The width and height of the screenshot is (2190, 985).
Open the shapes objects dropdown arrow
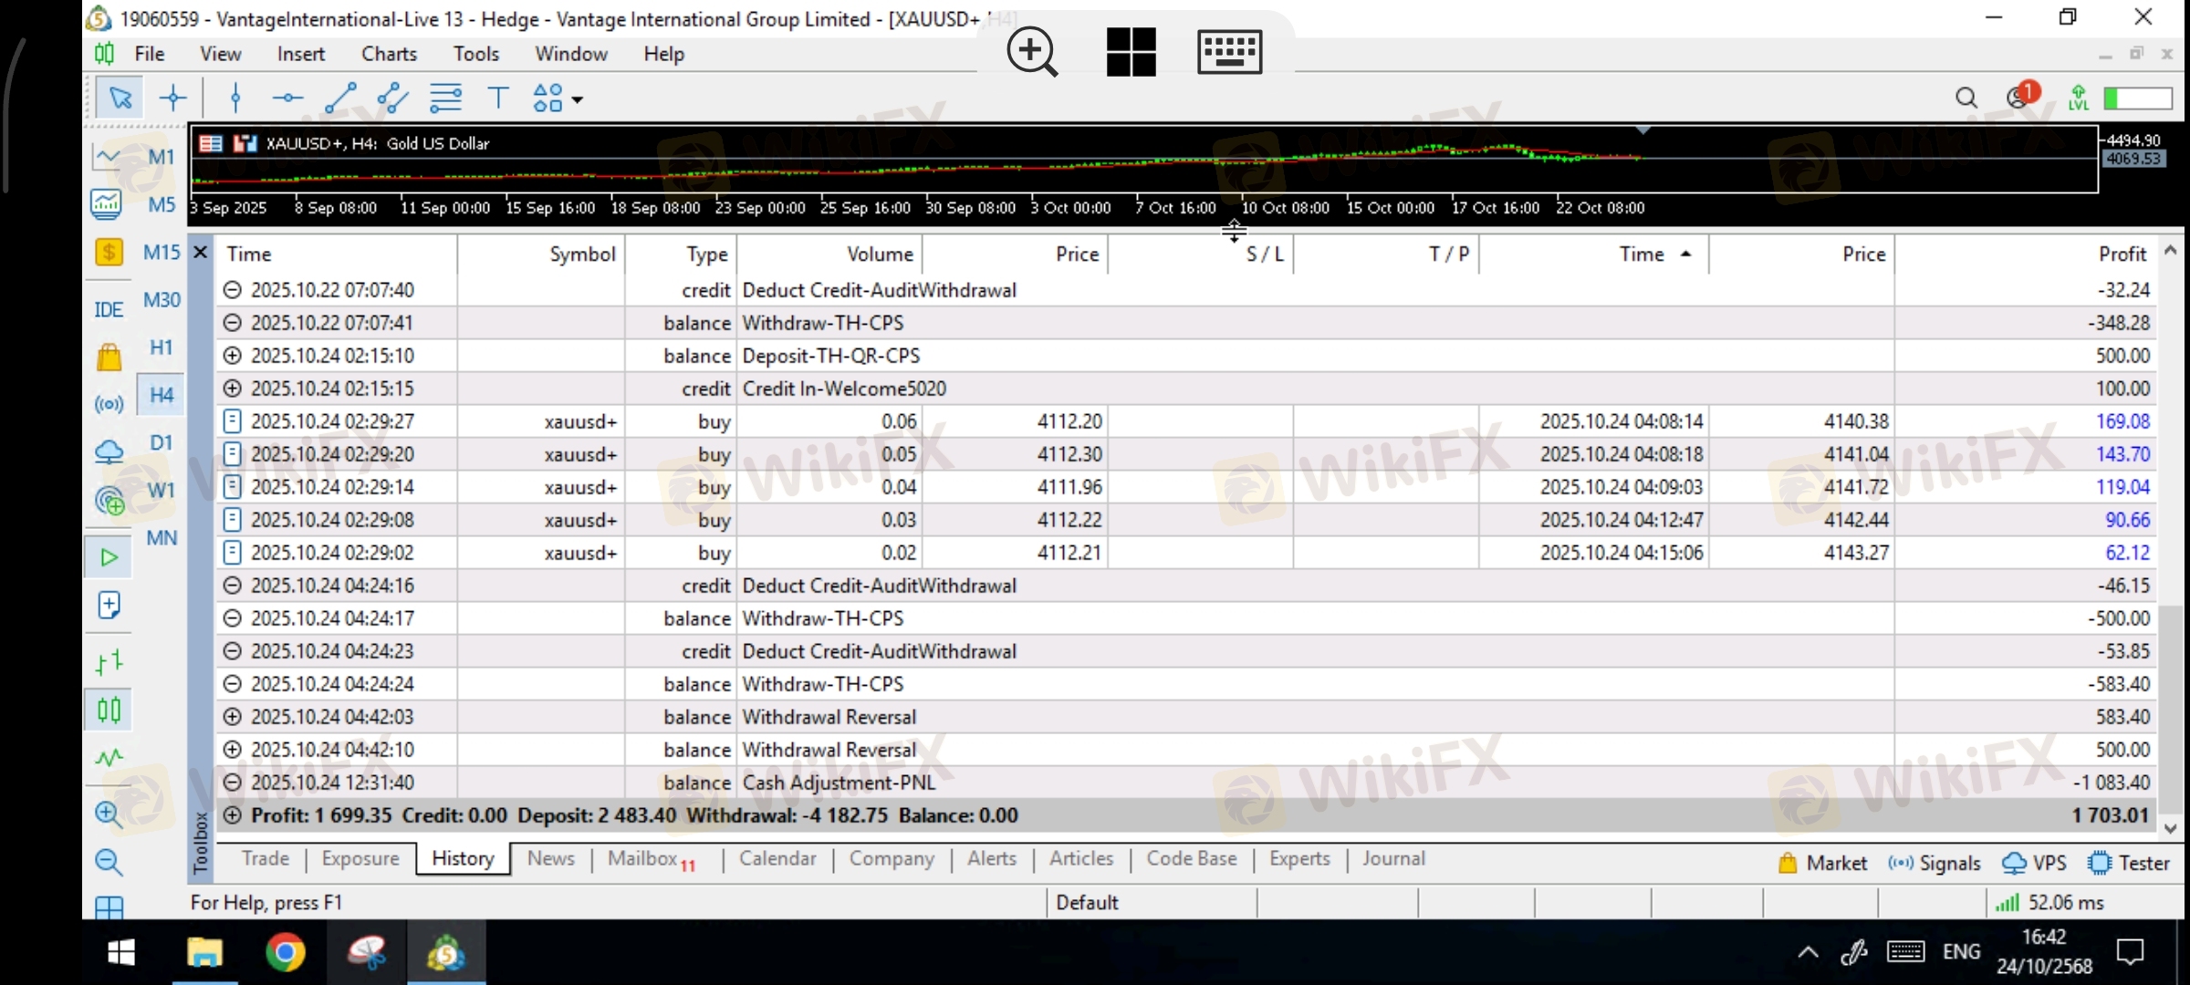click(x=578, y=99)
